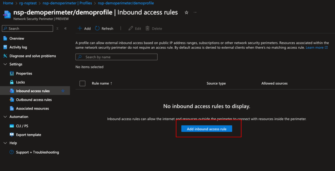Open the Activity log icon
Image resolution: width=335 pixels, height=171 pixels.
click(x=5, y=47)
